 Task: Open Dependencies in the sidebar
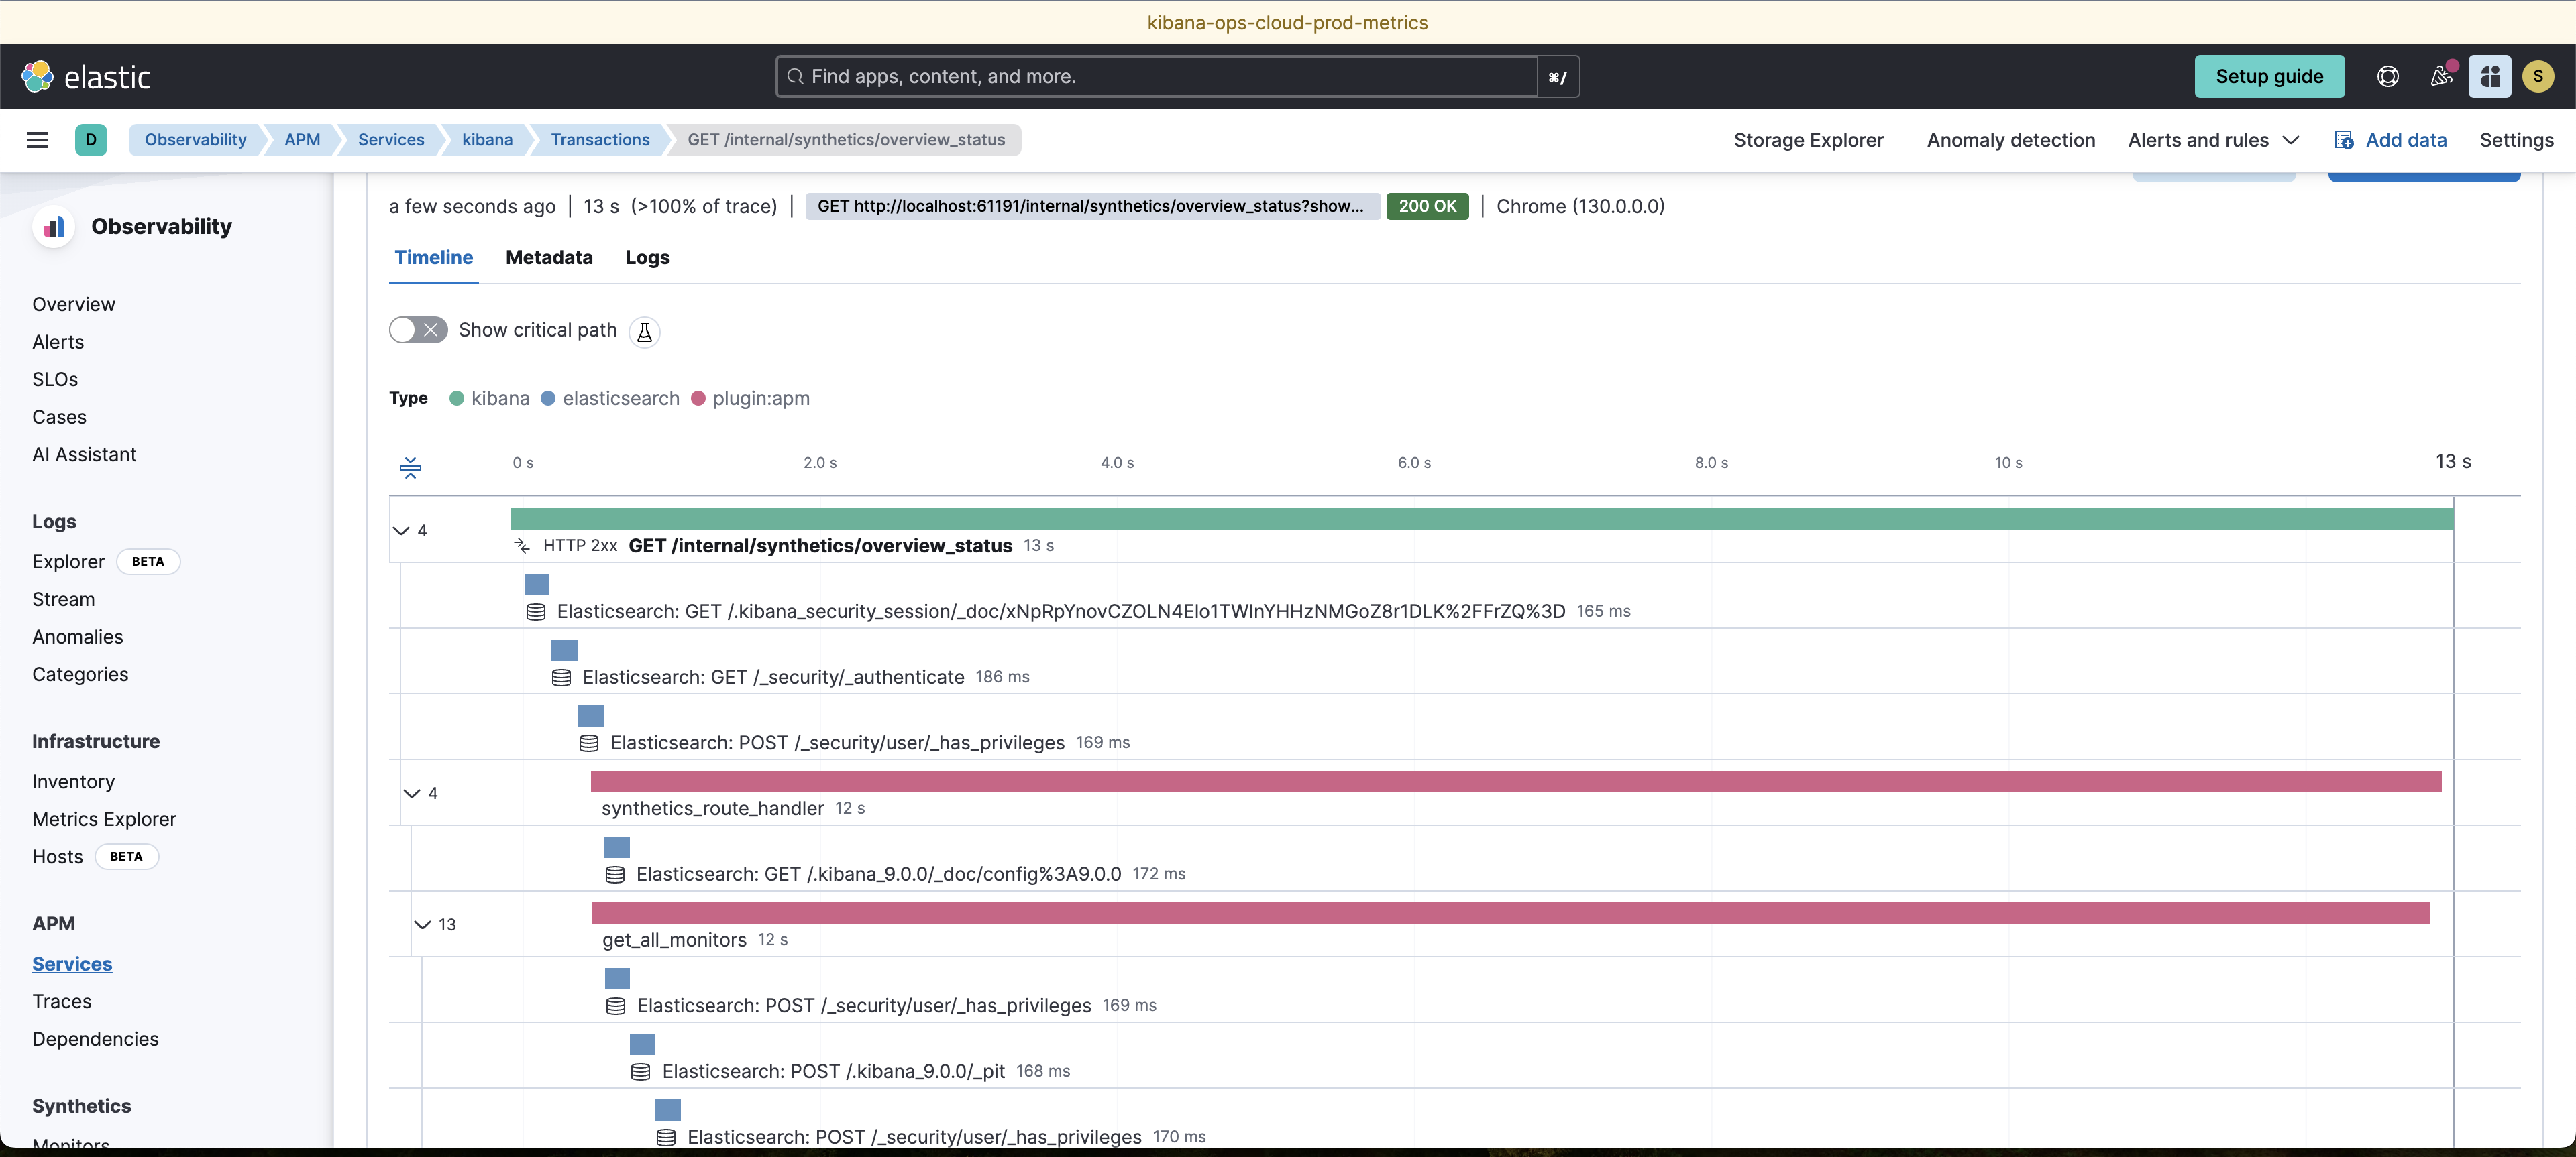[x=95, y=1039]
